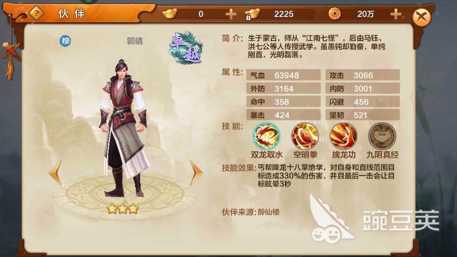Tap the 卓越 quality emblem
The image size is (457, 257).
tap(186, 48)
